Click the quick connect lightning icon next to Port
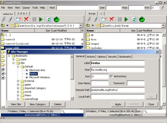The width and height of the screenshot is (167, 123). coord(162,7)
